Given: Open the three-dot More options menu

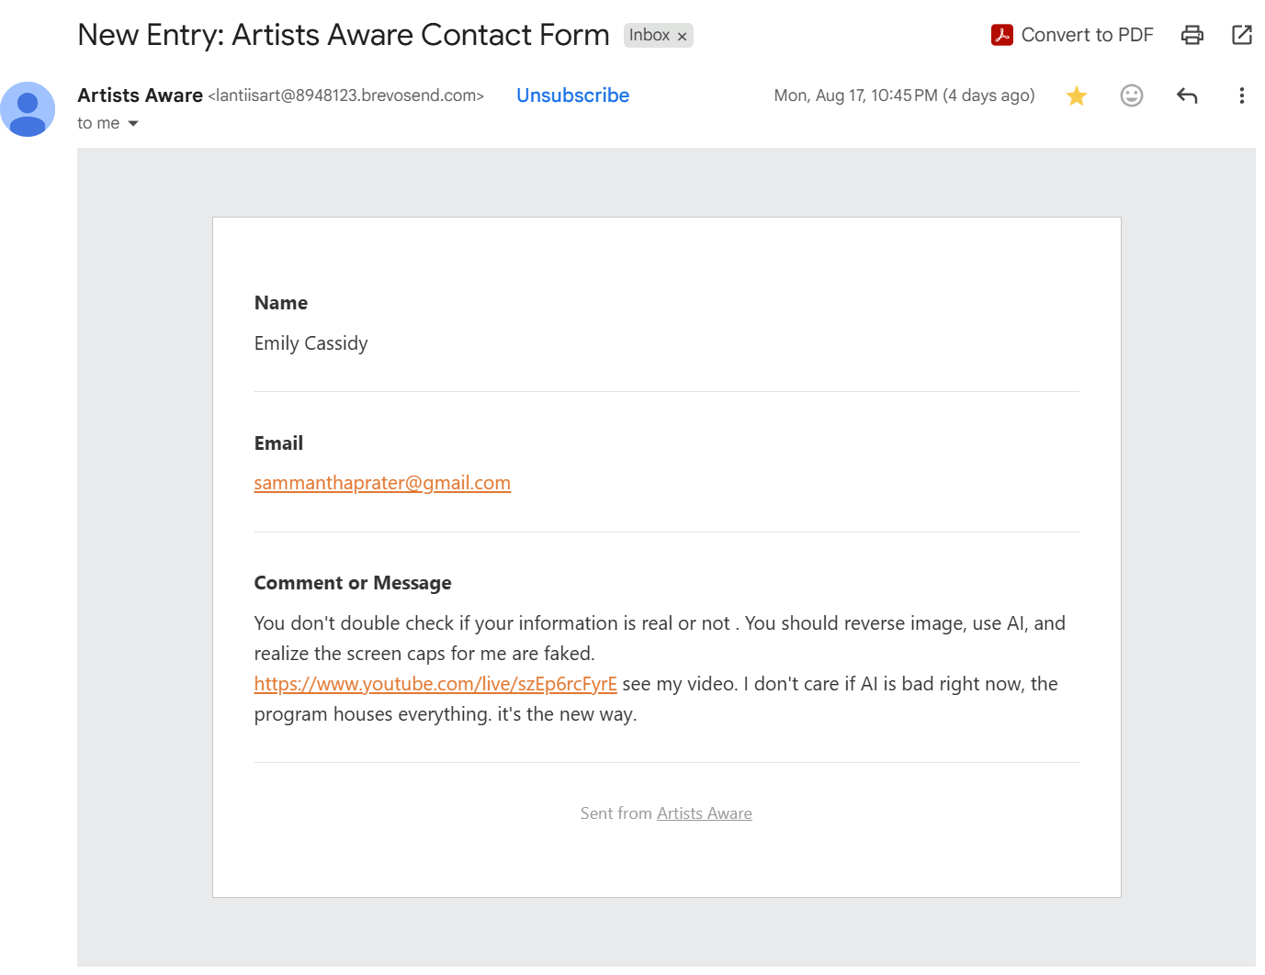Looking at the screenshot, I should 1242,95.
